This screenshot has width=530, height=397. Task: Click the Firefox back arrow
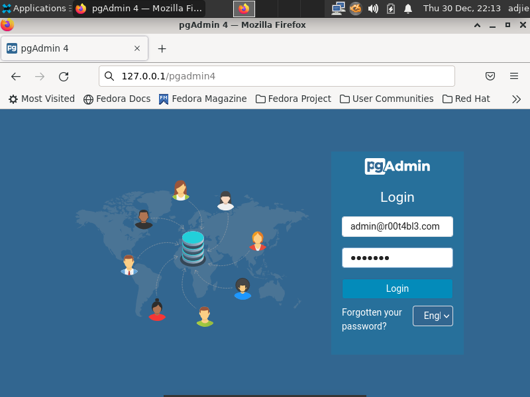[x=16, y=77]
